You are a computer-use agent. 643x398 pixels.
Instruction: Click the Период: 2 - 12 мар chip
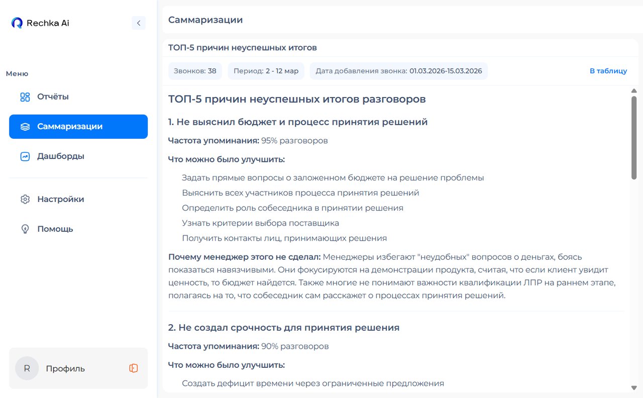click(266, 71)
